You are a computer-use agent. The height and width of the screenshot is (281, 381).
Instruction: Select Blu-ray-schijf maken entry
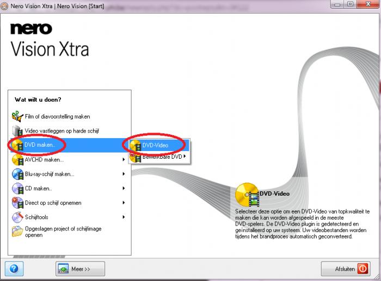[x=70, y=174]
